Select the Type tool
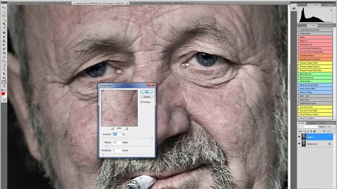 [x=4, y=70]
